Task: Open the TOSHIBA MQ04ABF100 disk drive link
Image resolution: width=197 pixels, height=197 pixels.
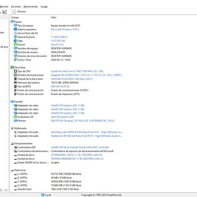Action: coord(77,158)
